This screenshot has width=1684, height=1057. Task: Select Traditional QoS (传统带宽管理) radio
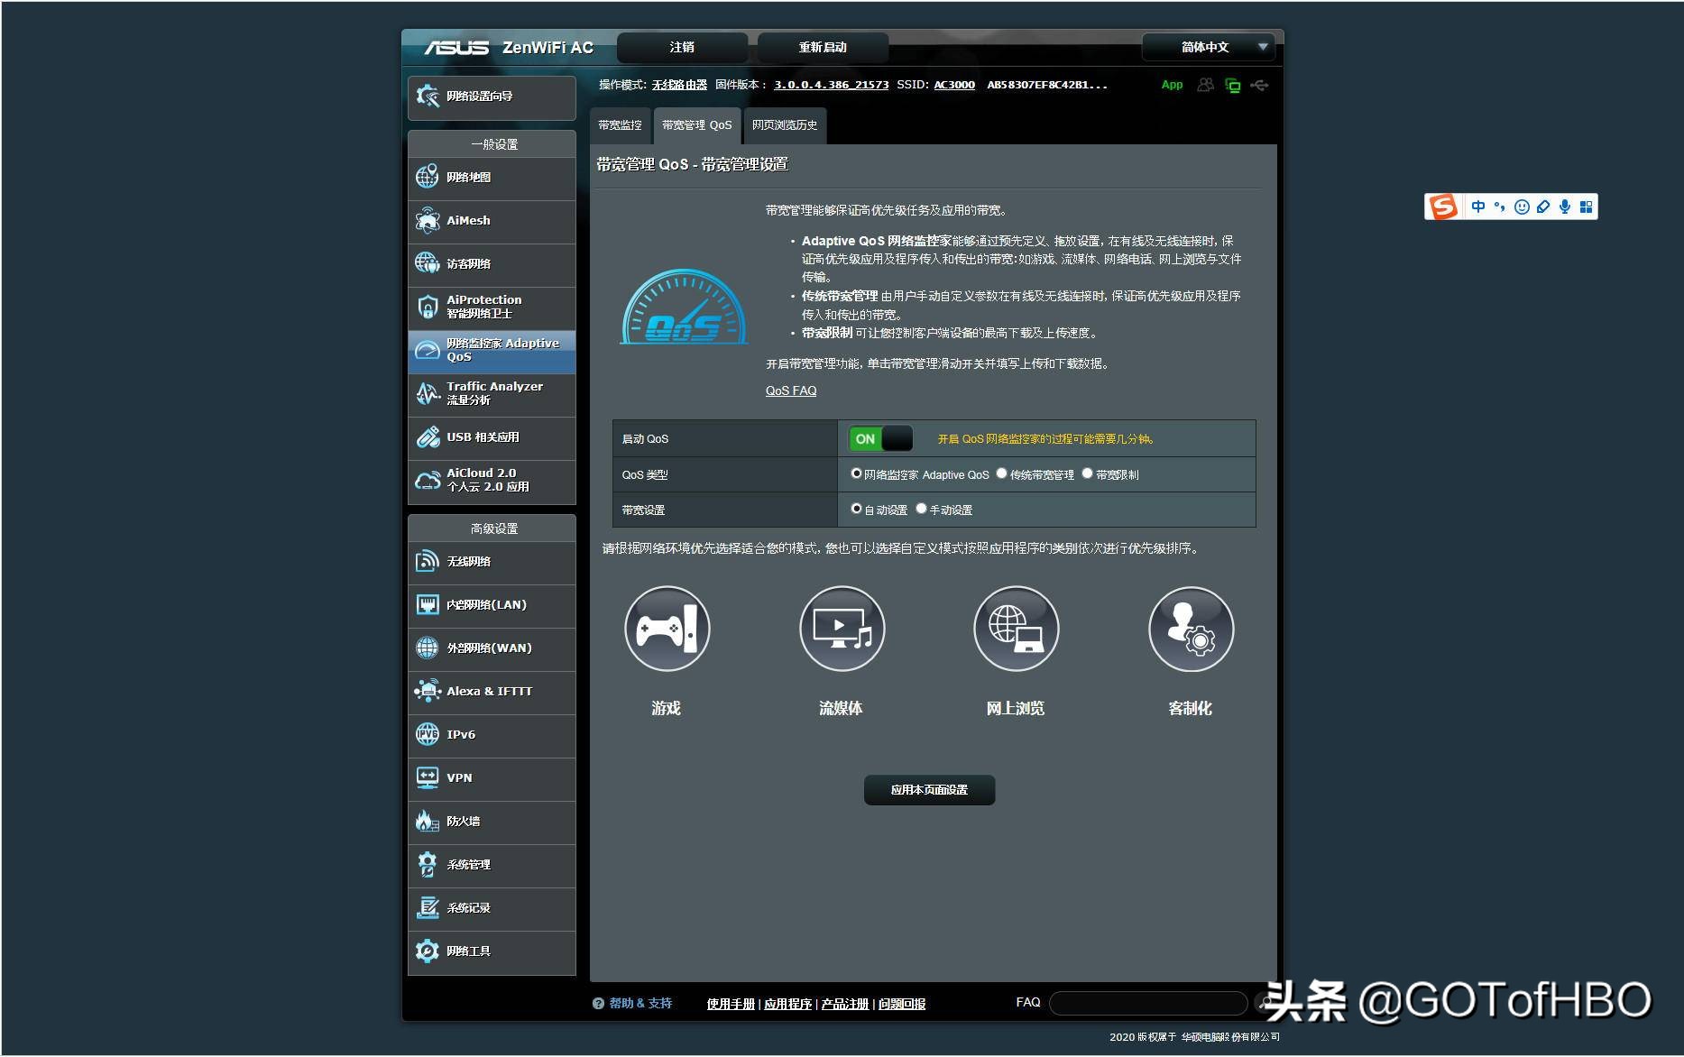click(x=1001, y=473)
